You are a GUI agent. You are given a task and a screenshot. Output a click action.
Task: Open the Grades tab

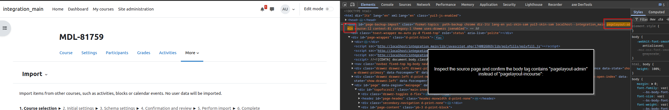[x=144, y=53]
